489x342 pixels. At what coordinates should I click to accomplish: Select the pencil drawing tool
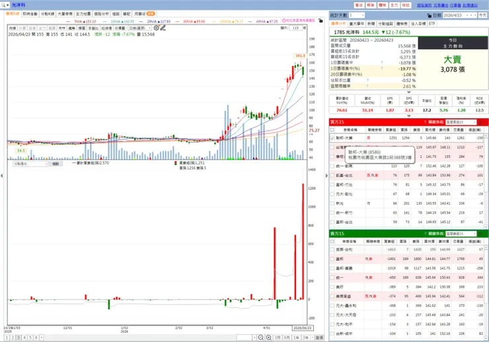163,28
